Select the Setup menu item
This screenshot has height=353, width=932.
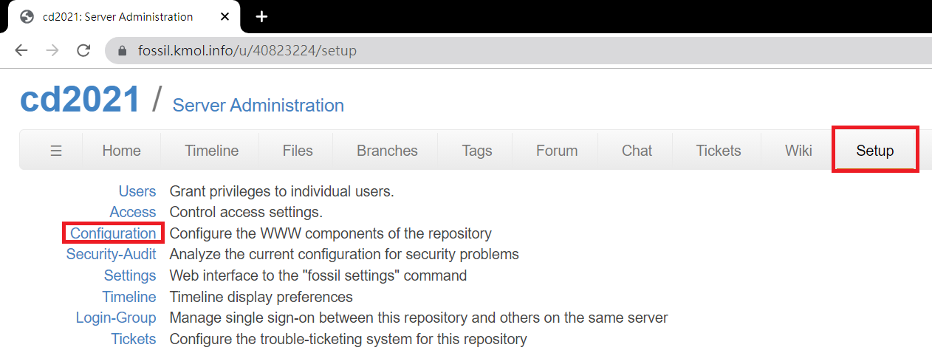[875, 151]
